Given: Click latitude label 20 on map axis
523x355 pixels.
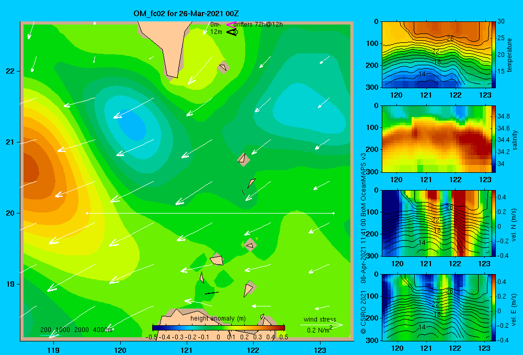Looking at the screenshot, I should [x=10, y=213].
